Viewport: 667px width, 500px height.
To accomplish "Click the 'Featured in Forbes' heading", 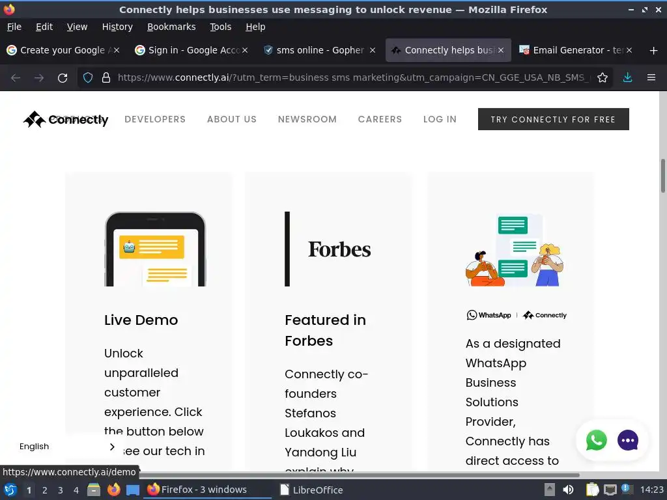I will 326,330.
